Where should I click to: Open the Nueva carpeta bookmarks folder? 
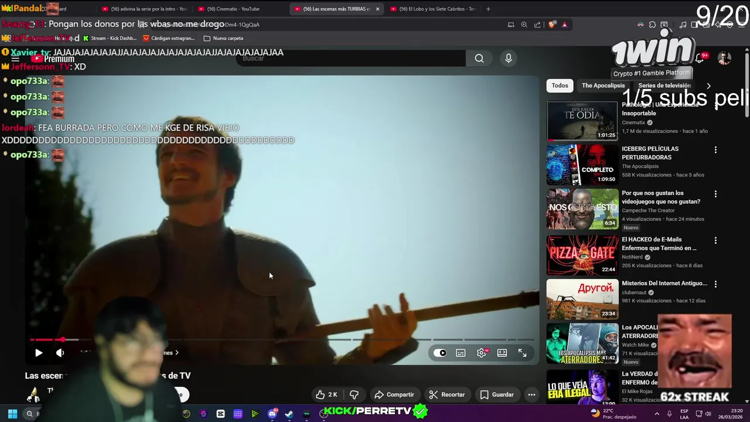point(223,38)
